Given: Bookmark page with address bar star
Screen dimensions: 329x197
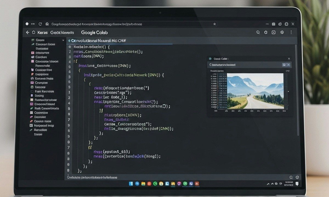Looking at the screenshot, I should click(214, 24).
